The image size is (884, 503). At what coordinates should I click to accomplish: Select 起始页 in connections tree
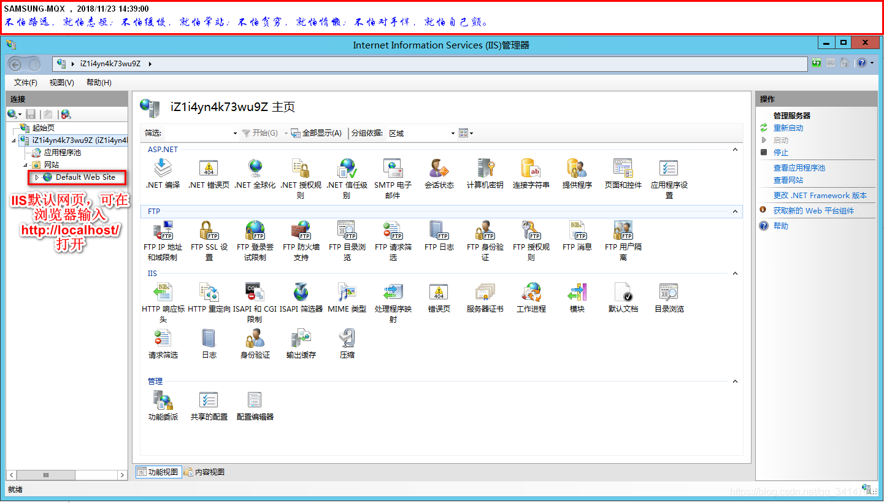point(43,128)
